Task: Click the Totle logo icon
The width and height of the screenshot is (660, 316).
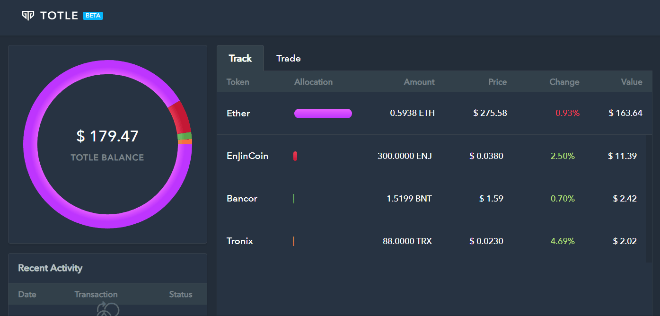Action: click(x=28, y=16)
